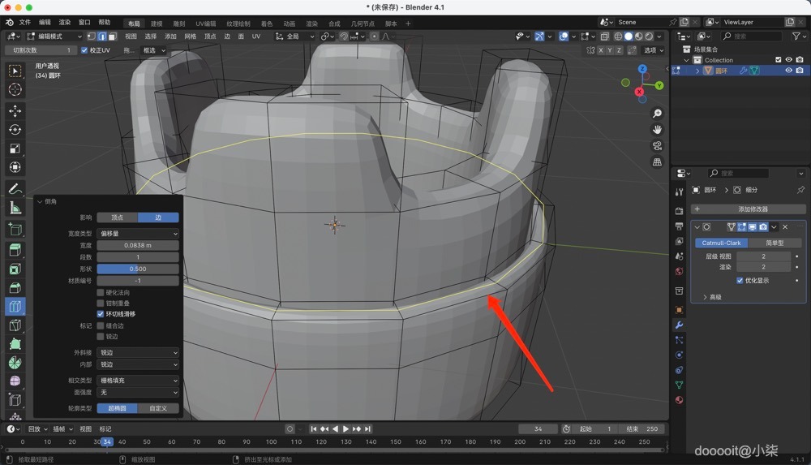The height and width of the screenshot is (465, 811).
Task: Switch to face select mode
Action: (x=111, y=37)
